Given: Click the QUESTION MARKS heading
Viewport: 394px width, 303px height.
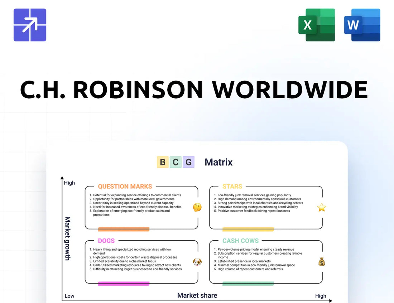Looking at the screenshot, I should pyautogui.click(x=125, y=187).
